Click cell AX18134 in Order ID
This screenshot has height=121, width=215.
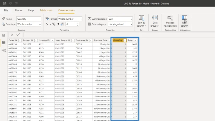15,44
